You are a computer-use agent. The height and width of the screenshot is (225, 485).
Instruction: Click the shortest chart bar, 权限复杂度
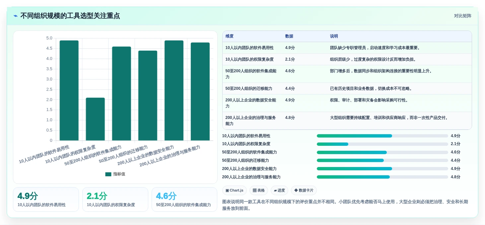pyautogui.click(x=95, y=119)
